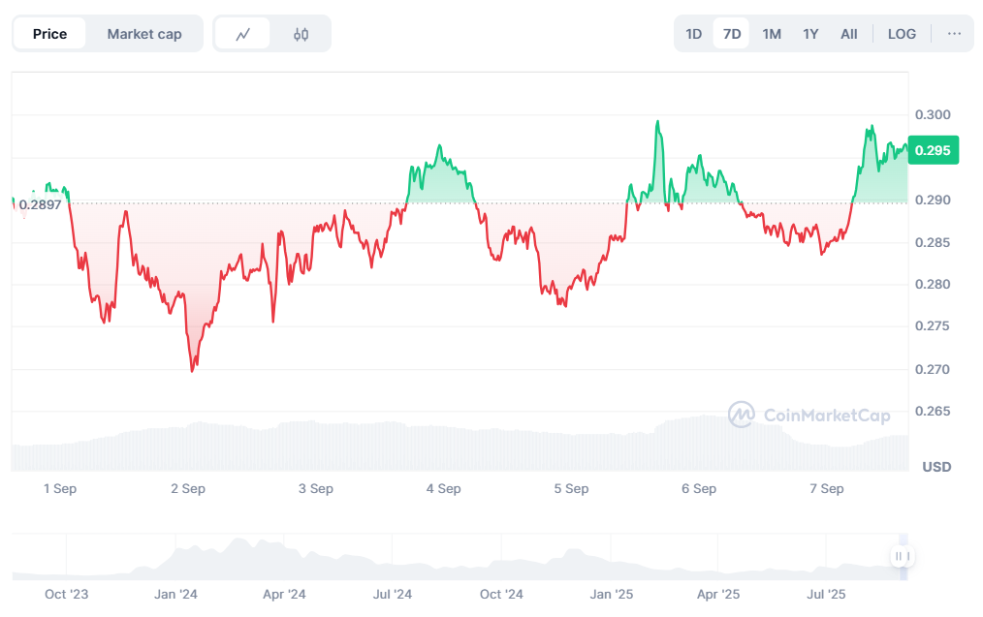
Task: Select the 7D timeframe
Action: 731,33
